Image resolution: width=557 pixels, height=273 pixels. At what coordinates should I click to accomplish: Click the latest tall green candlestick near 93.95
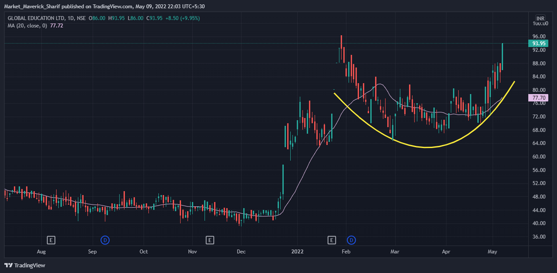point(502,57)
